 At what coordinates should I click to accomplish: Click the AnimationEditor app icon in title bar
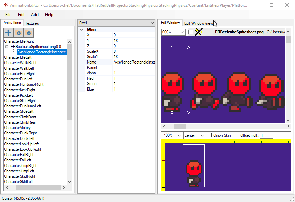6,5
